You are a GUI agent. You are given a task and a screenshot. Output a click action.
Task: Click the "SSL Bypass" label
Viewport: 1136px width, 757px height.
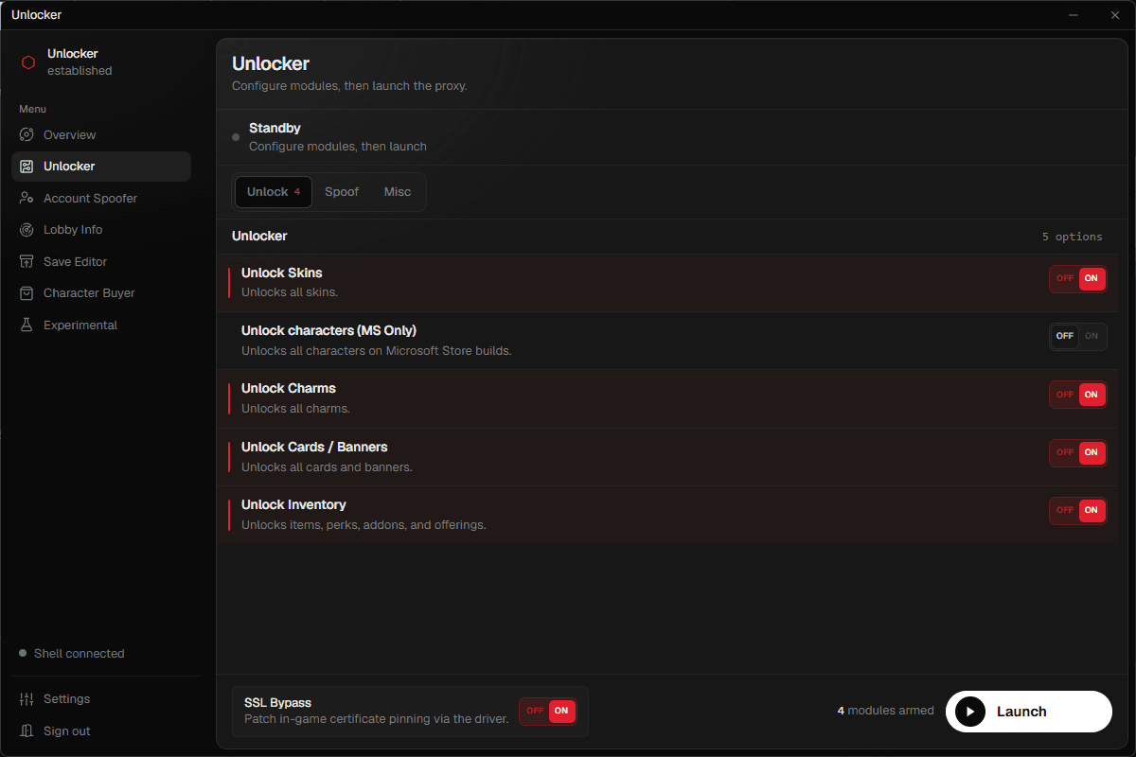click(277, 702)
